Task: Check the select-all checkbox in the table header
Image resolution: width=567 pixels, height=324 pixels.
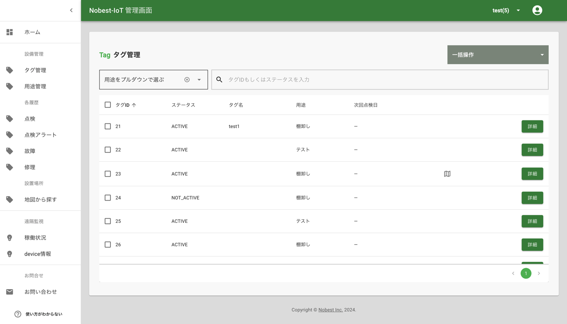Action: tap(107, 105)
